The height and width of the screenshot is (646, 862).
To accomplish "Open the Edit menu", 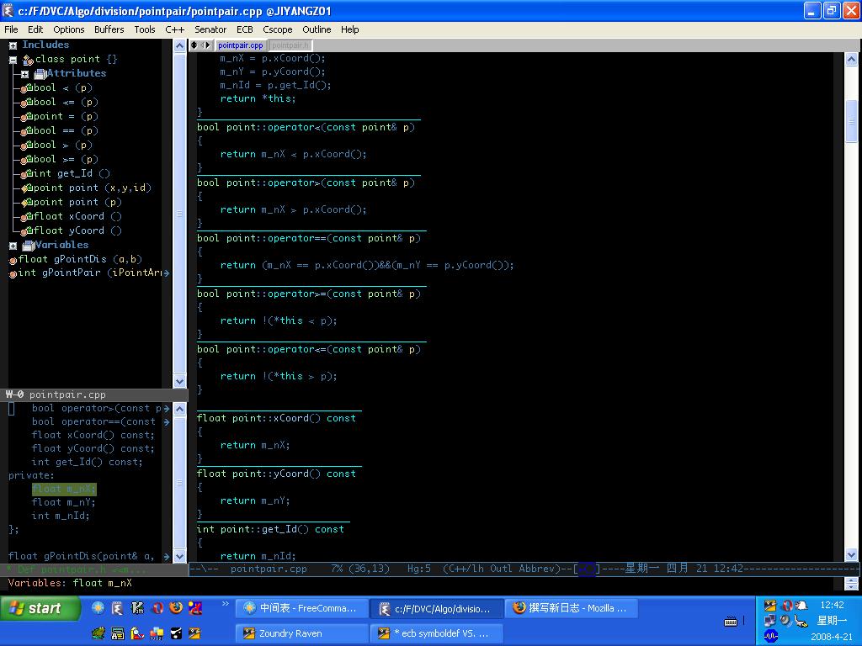I will [35, 29].
